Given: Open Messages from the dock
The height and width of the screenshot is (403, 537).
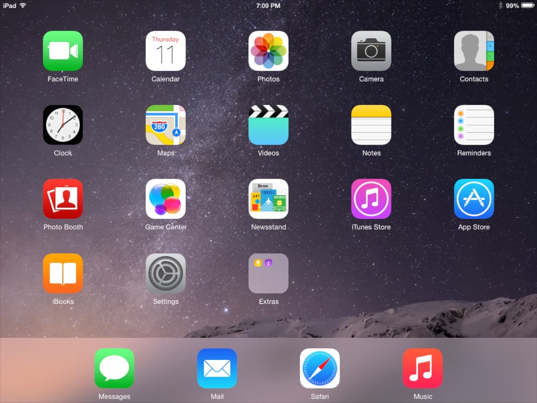Looking at the screenshot, I should coord(114,368).
